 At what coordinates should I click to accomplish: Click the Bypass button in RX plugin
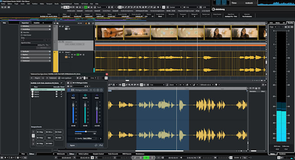click(x=72, y=145)
